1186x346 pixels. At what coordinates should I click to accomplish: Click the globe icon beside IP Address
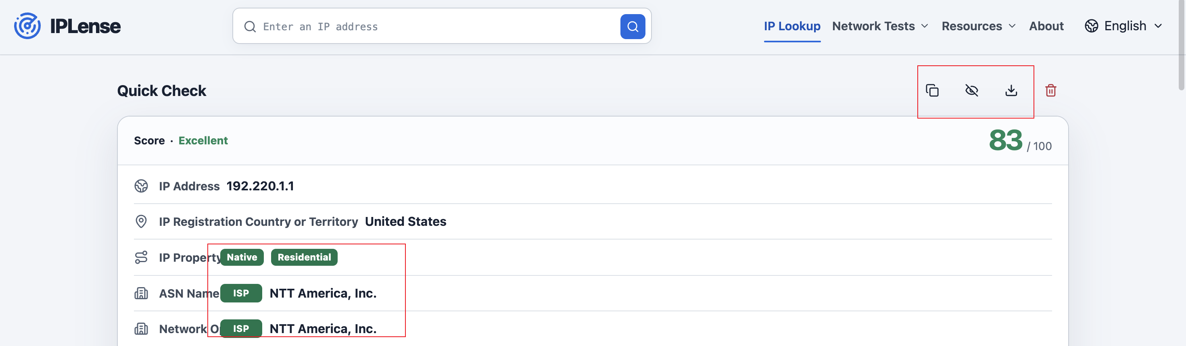point(141,186)
